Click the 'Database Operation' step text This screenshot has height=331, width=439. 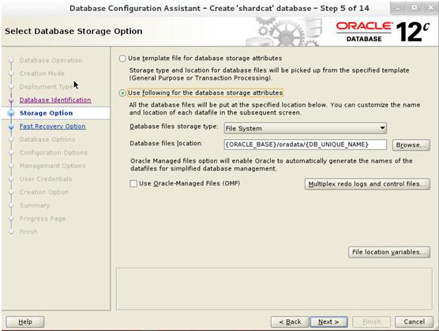pos(51,61)
